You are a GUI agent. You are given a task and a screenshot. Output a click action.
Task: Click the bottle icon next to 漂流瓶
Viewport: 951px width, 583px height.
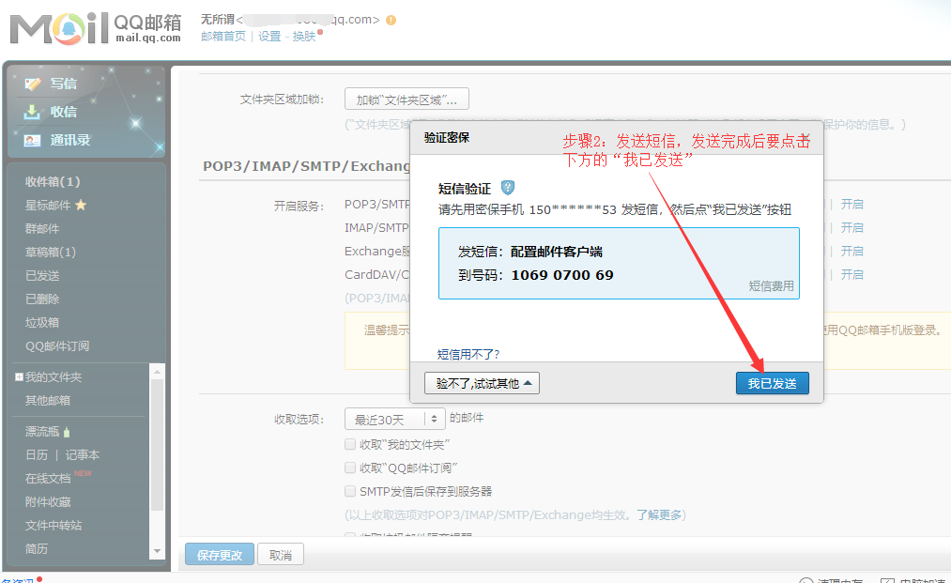click(x=67, y=432)
